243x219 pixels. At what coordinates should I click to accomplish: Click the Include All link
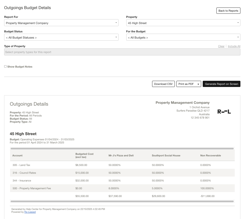click(x=234, y=46)
